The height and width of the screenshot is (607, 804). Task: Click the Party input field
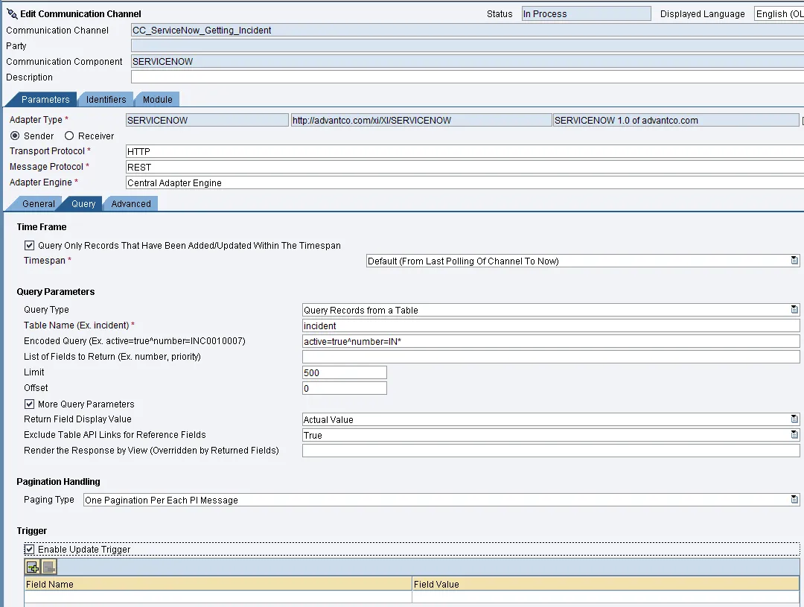coord(467,45)
